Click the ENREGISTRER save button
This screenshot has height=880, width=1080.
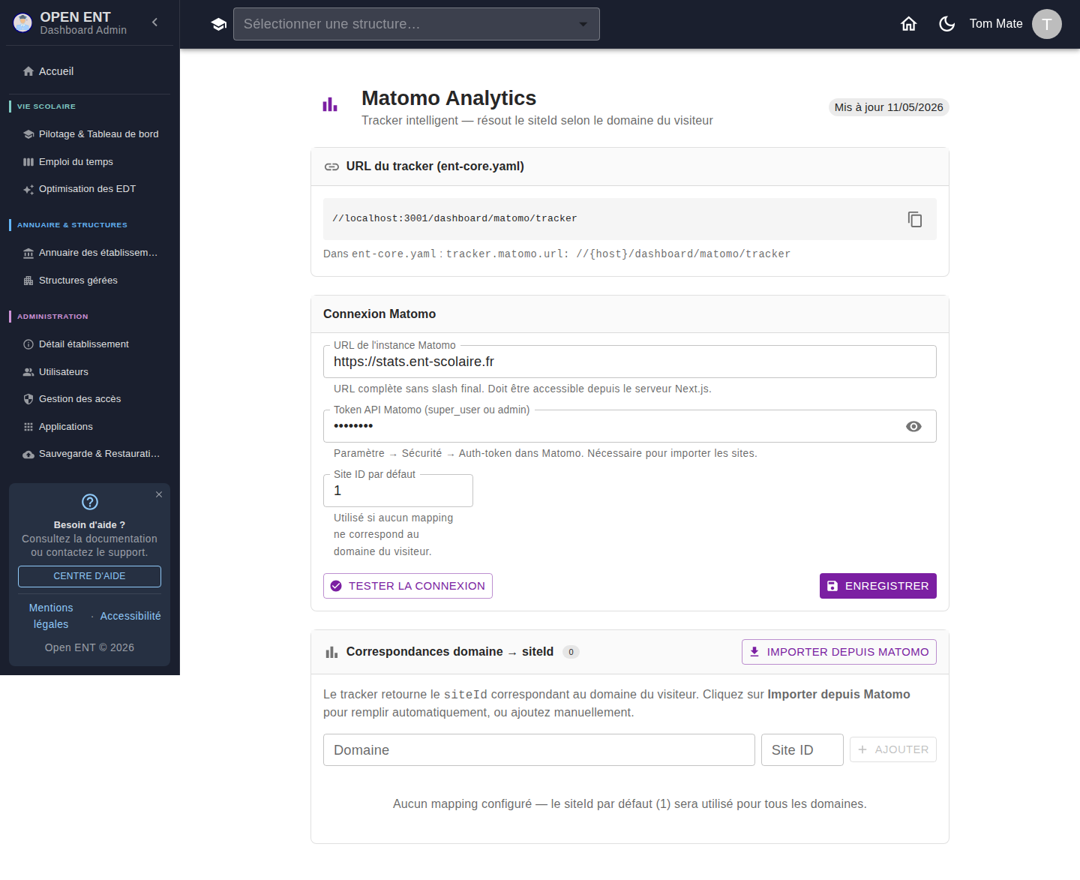(x=878, y=586)
